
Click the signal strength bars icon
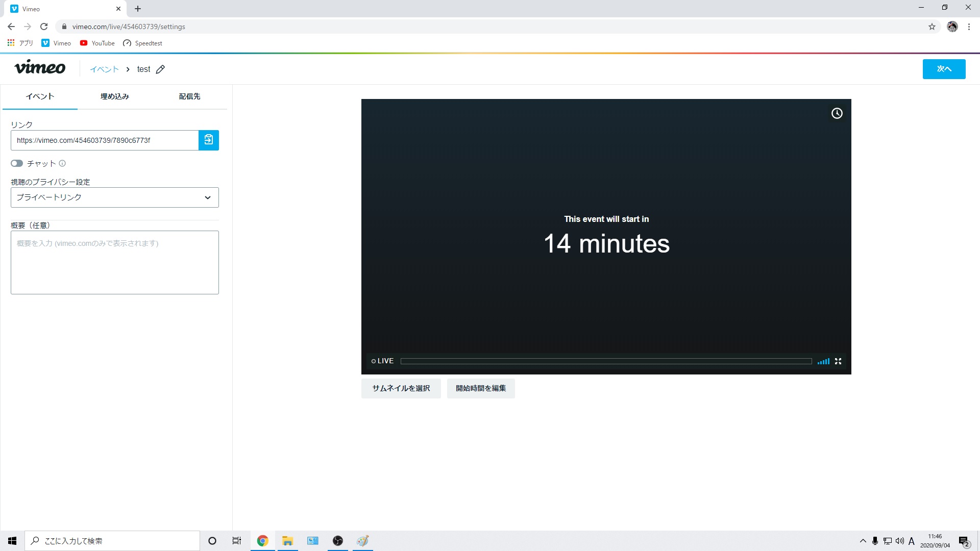pyautogui.click(x=823, y=361)
